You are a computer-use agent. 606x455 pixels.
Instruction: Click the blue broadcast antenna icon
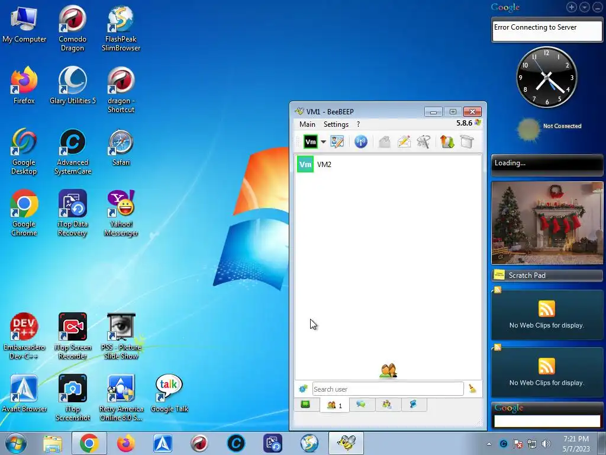click(360, 142)
